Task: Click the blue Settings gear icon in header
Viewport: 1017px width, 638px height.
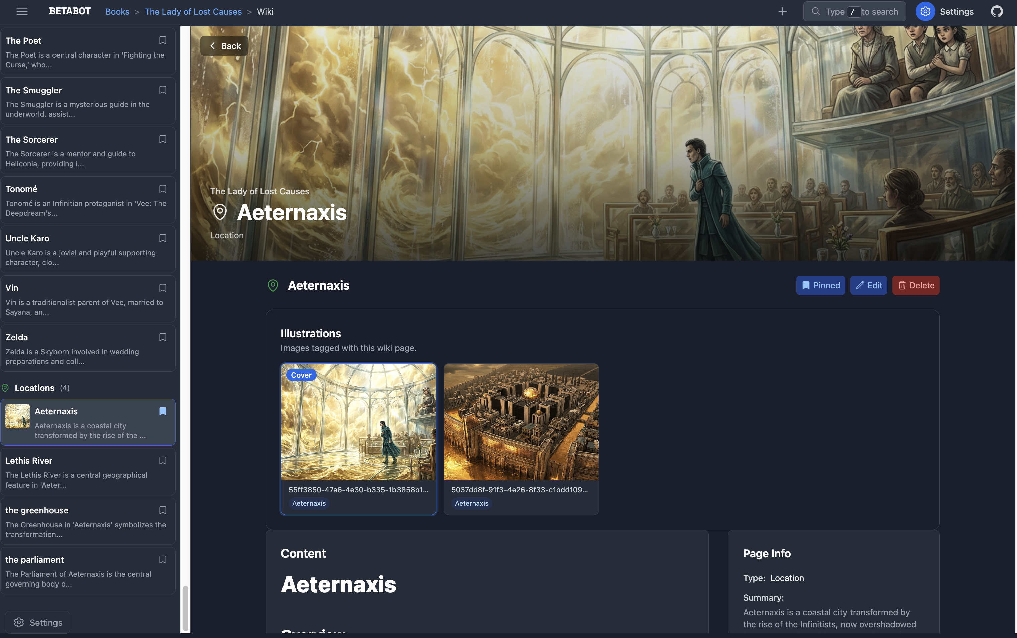Action: click(925, 11)
